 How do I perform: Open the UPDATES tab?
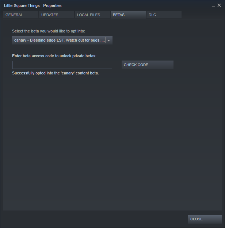tap(57, 15)
